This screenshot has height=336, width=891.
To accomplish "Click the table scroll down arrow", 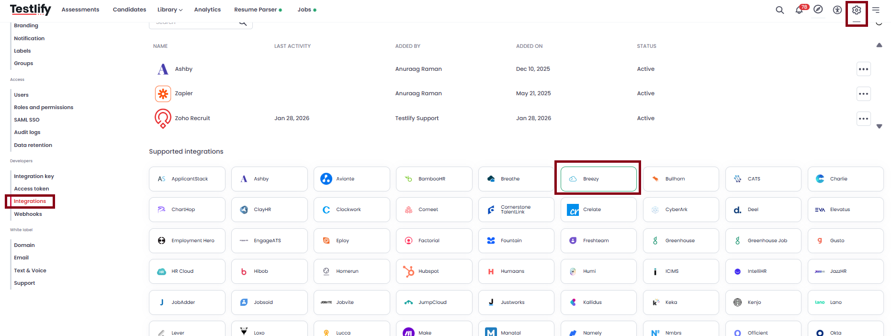I will (x=879, y=126).
